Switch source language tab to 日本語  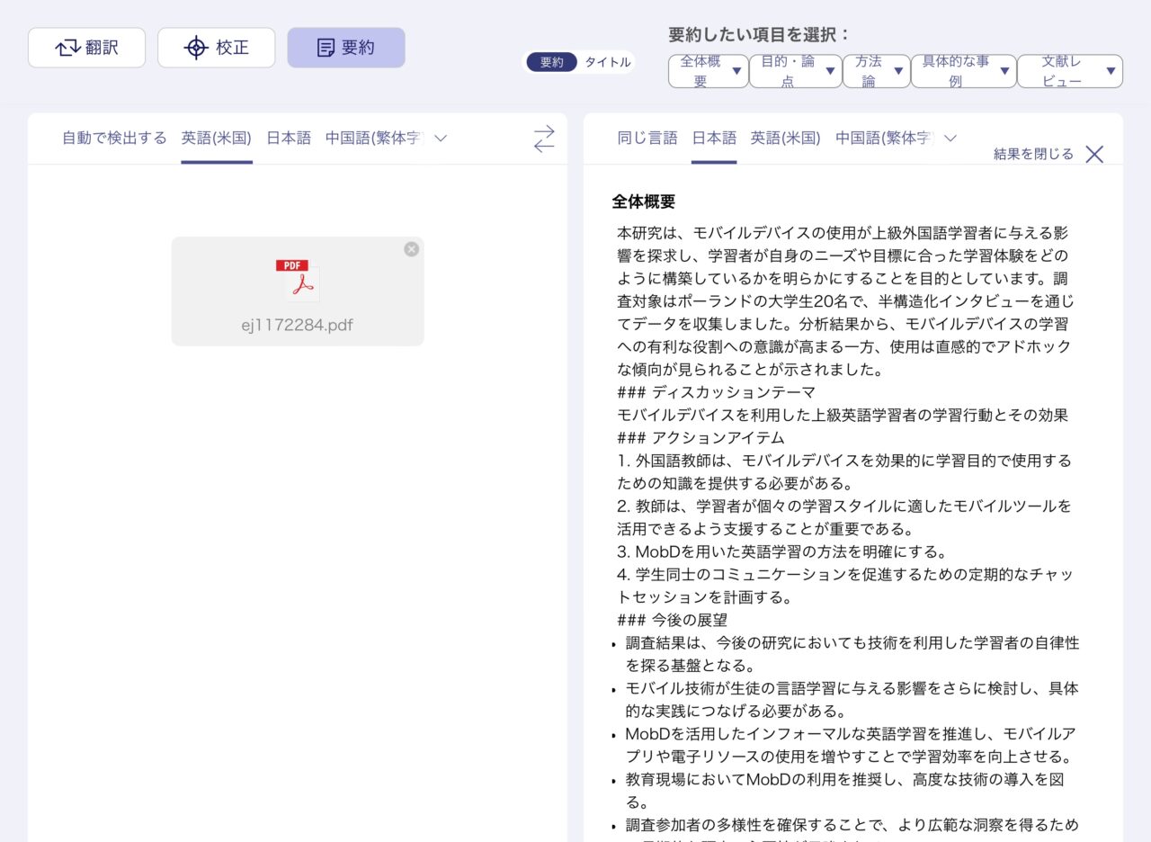pyautogui.click(x=287, y=138)
